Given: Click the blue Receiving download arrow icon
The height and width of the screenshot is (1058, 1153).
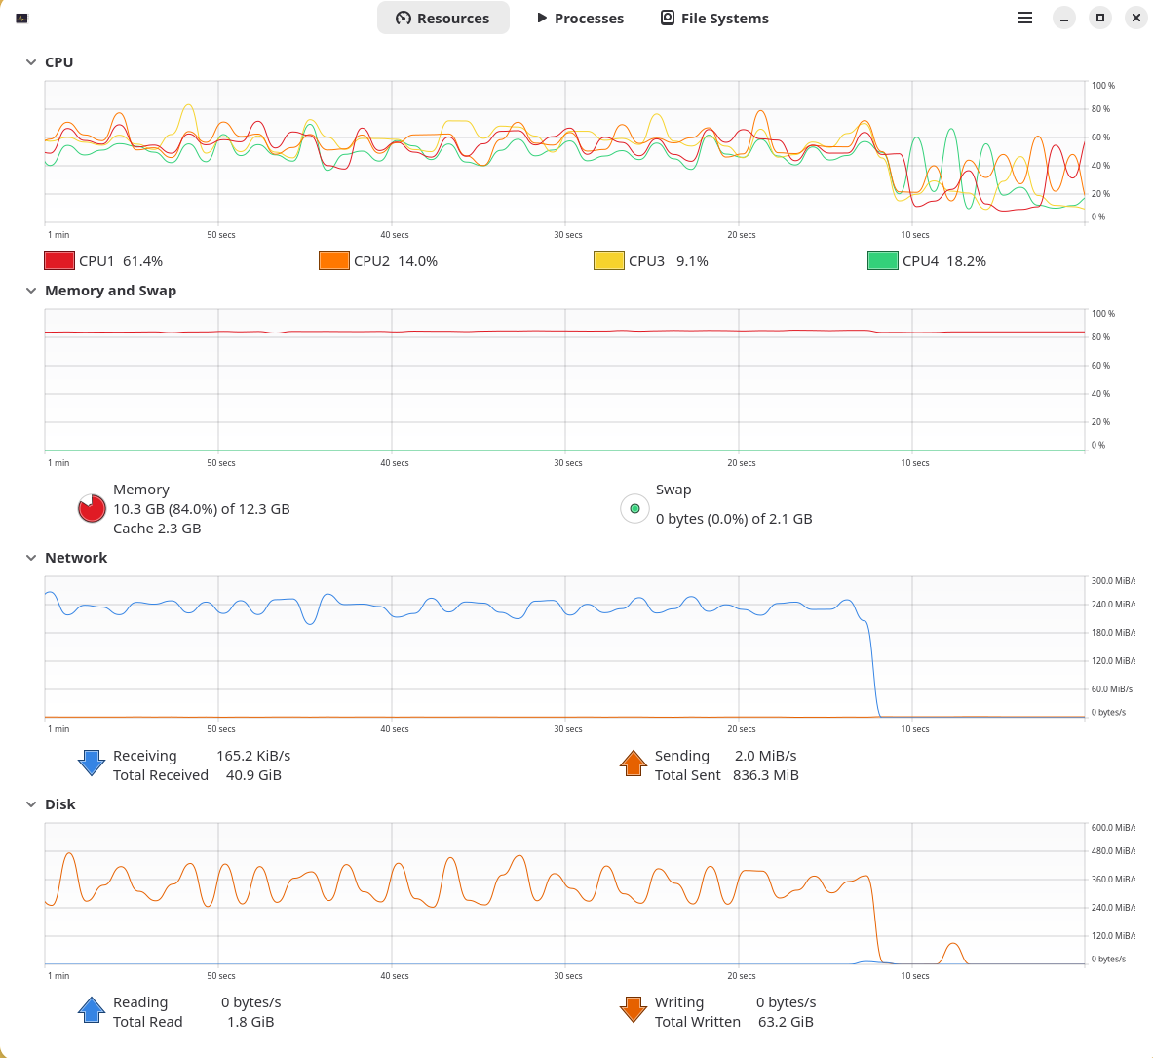Looking at the screenshot, I should 91,763.
